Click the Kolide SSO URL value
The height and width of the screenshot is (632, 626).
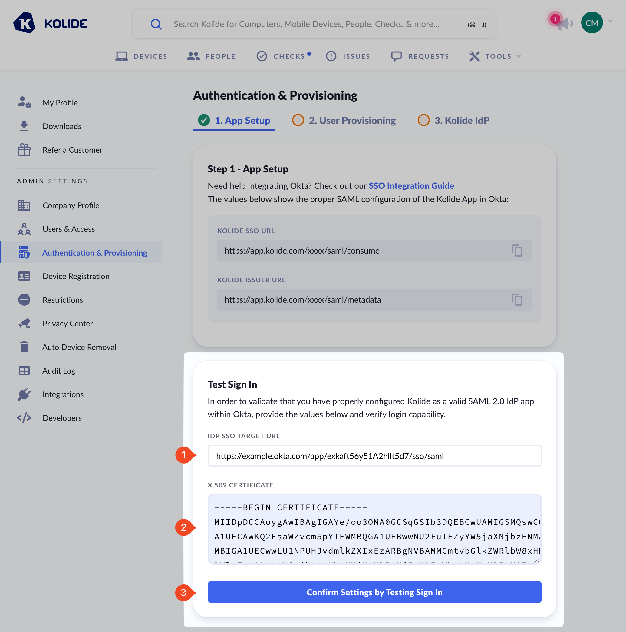[x=302, y=251]
